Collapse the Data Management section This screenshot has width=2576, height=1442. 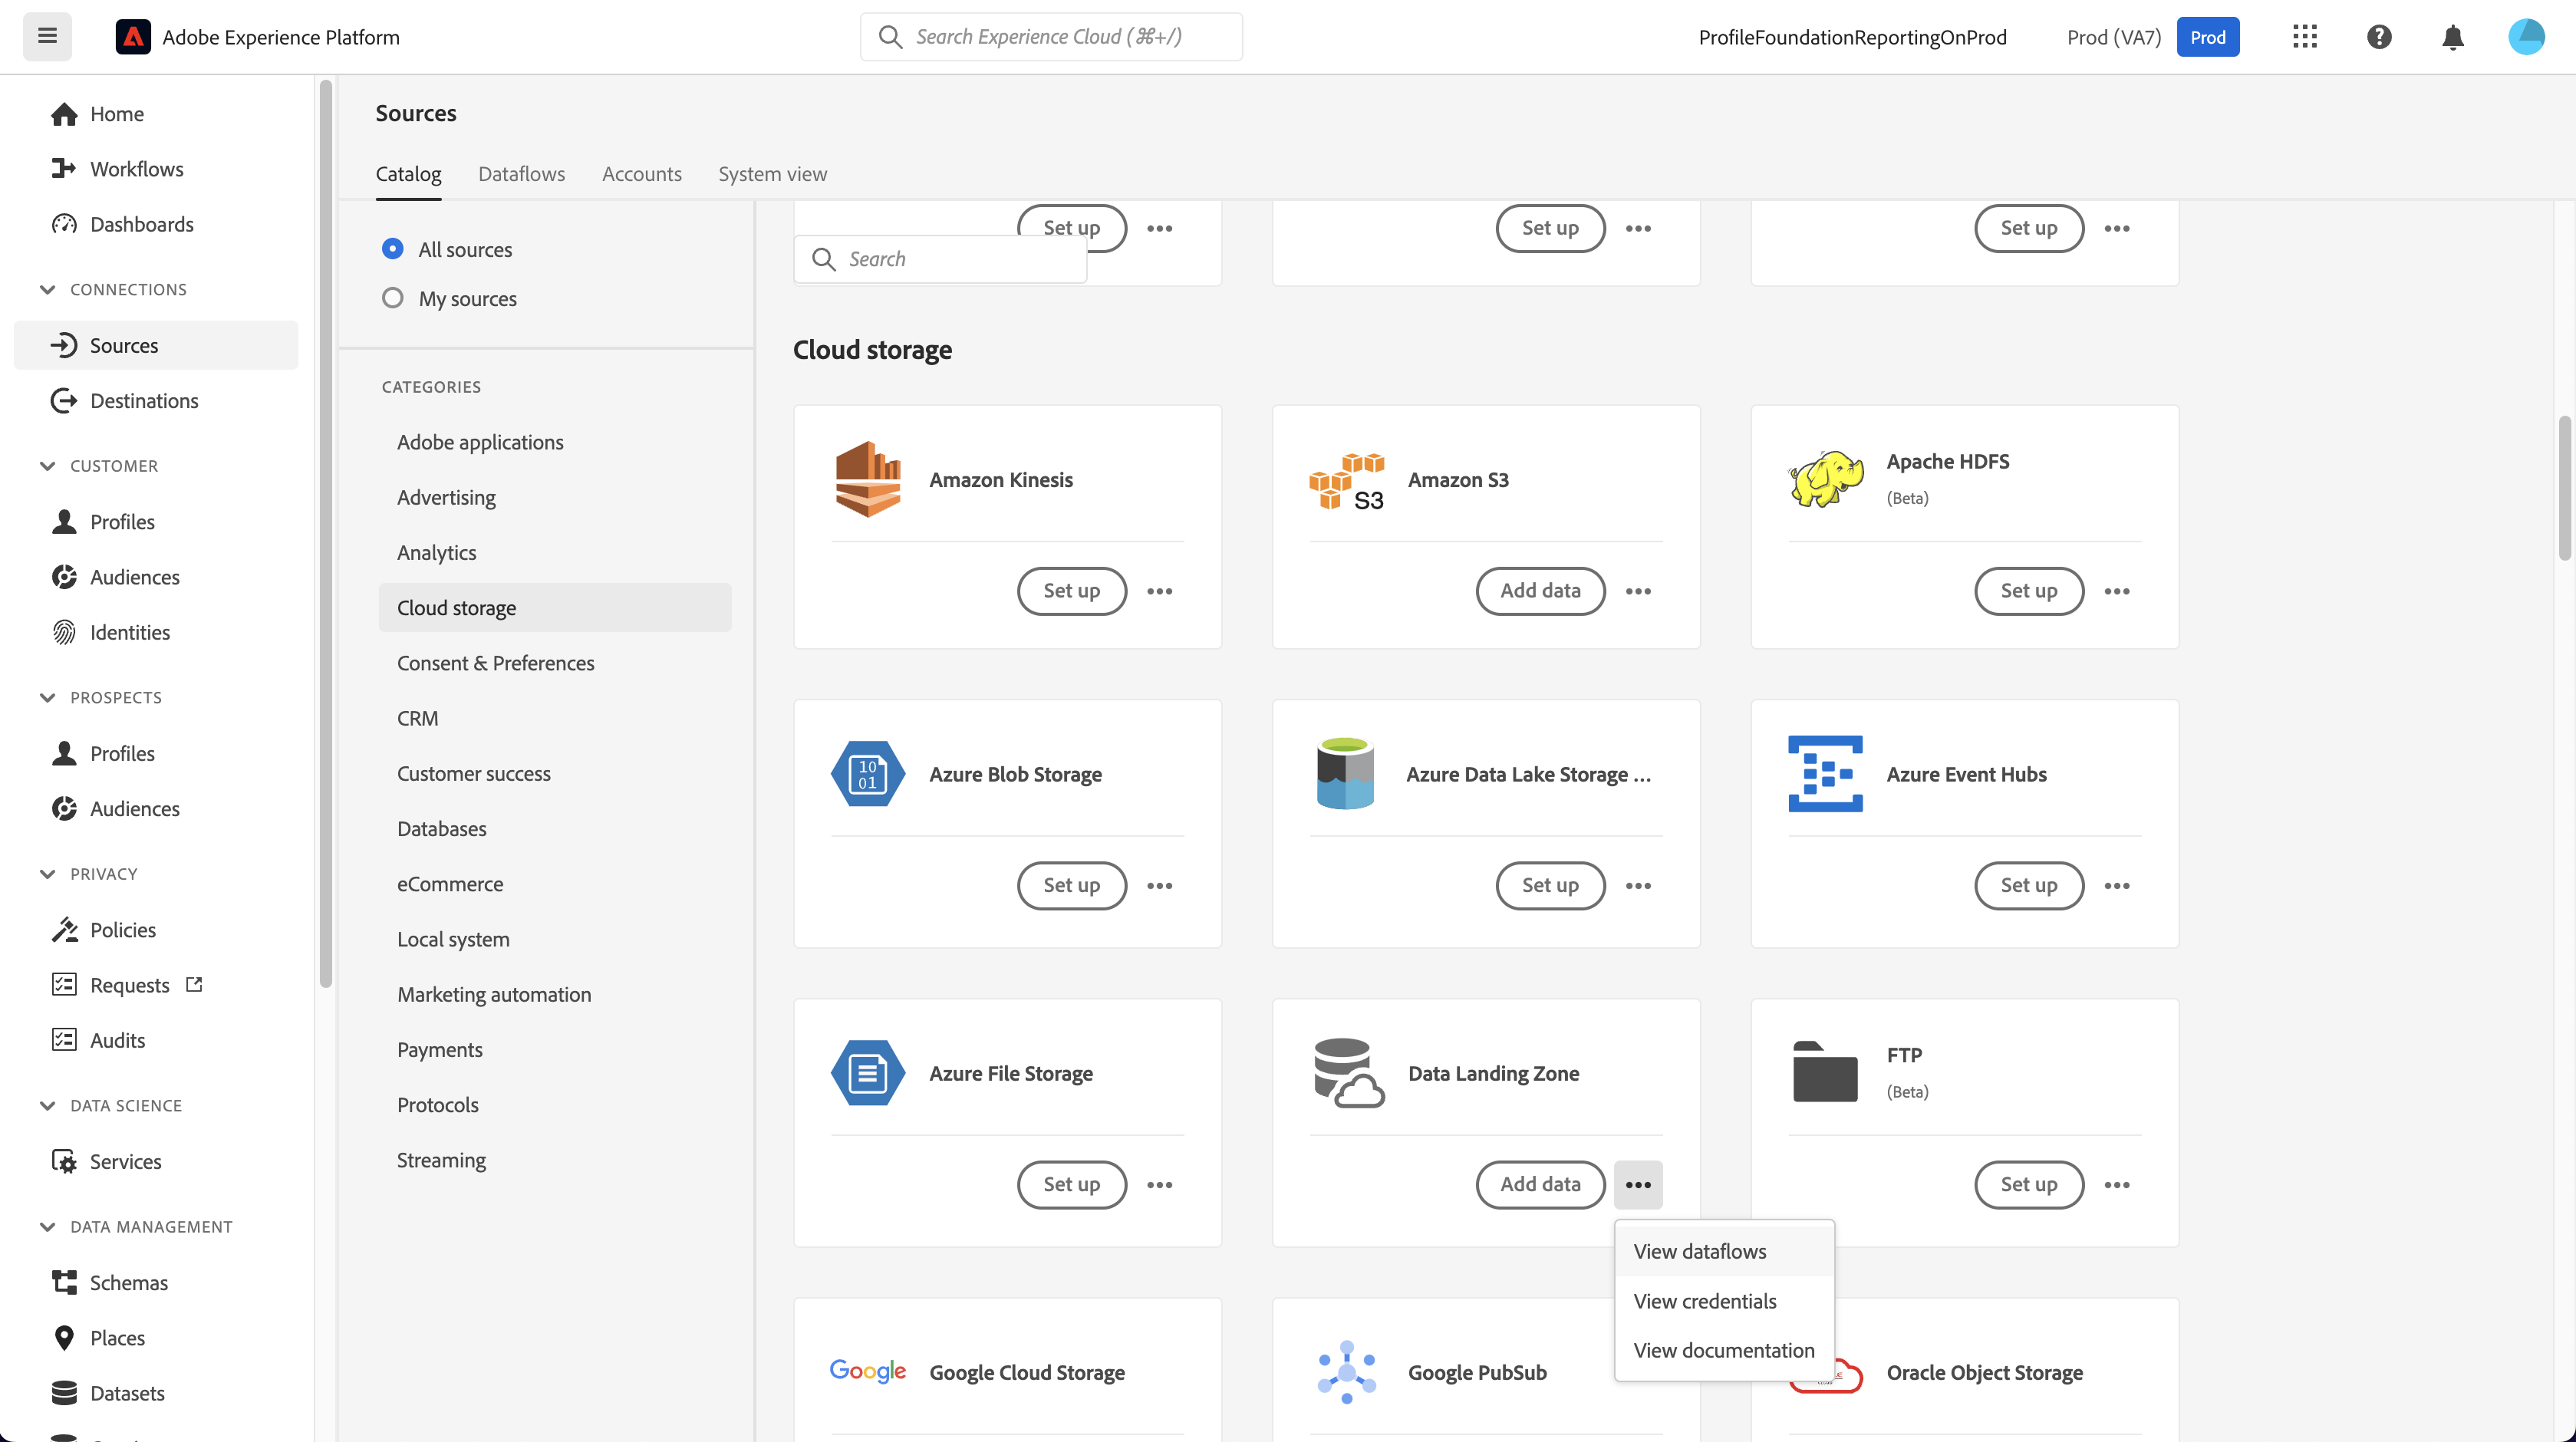point(47,1227)
